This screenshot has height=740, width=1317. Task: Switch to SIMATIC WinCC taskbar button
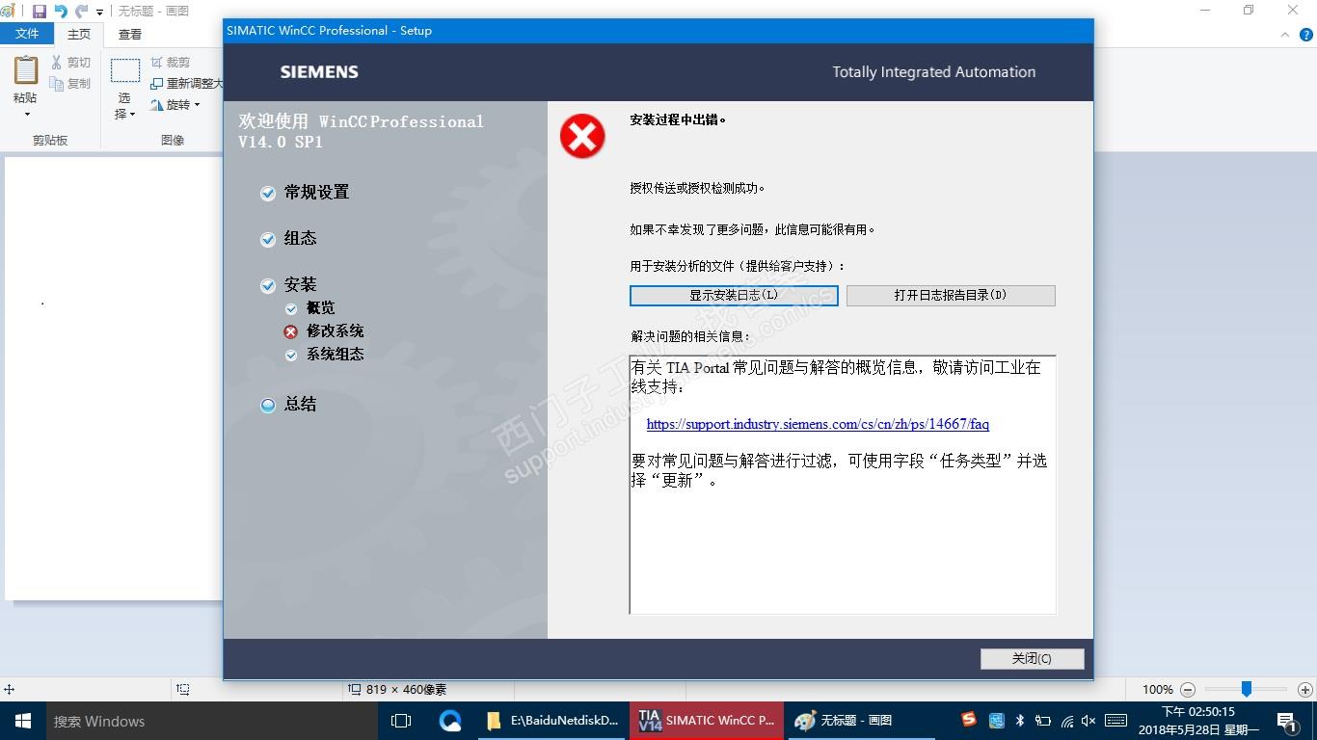(707, 721)
